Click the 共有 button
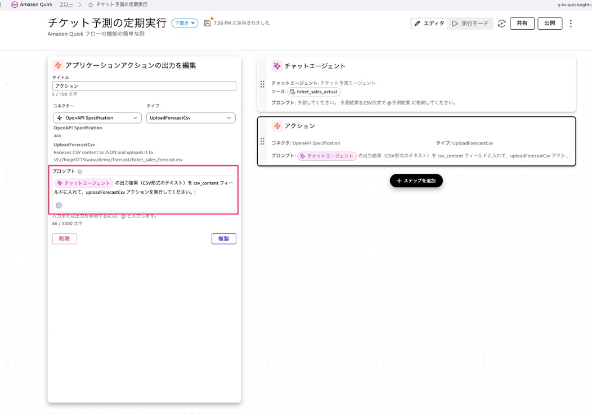The height and width of the screenshot is (420, 592). [x=522, y=24]
